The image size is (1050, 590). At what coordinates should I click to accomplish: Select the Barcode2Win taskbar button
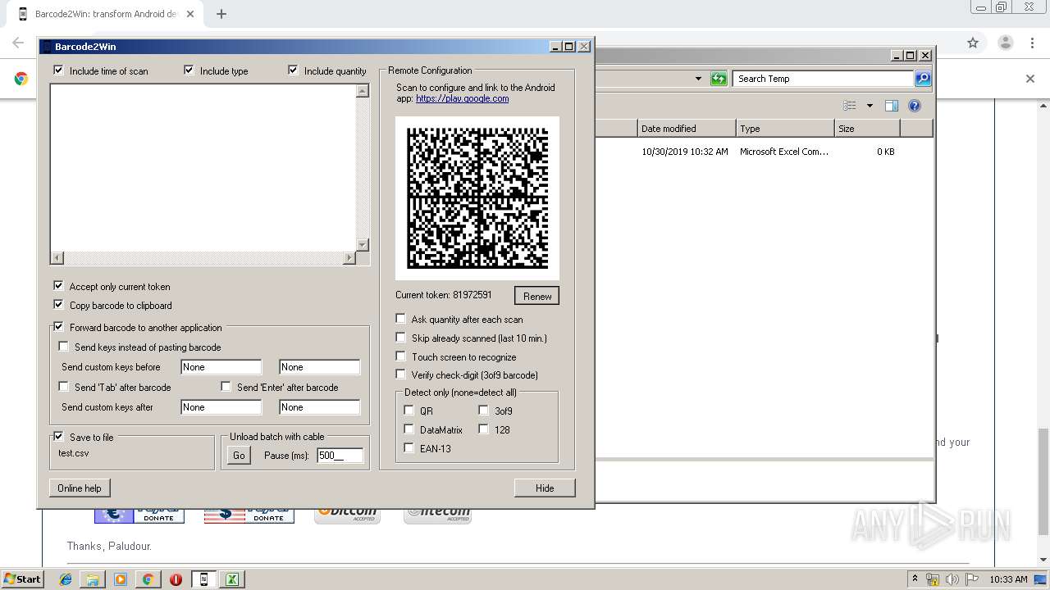point(204,579)
